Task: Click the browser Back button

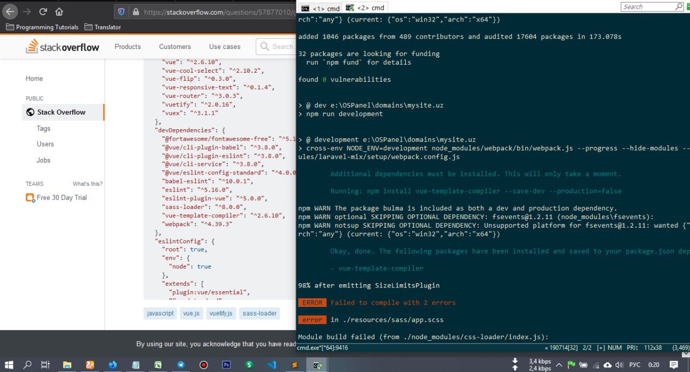Action: (10, 11)
